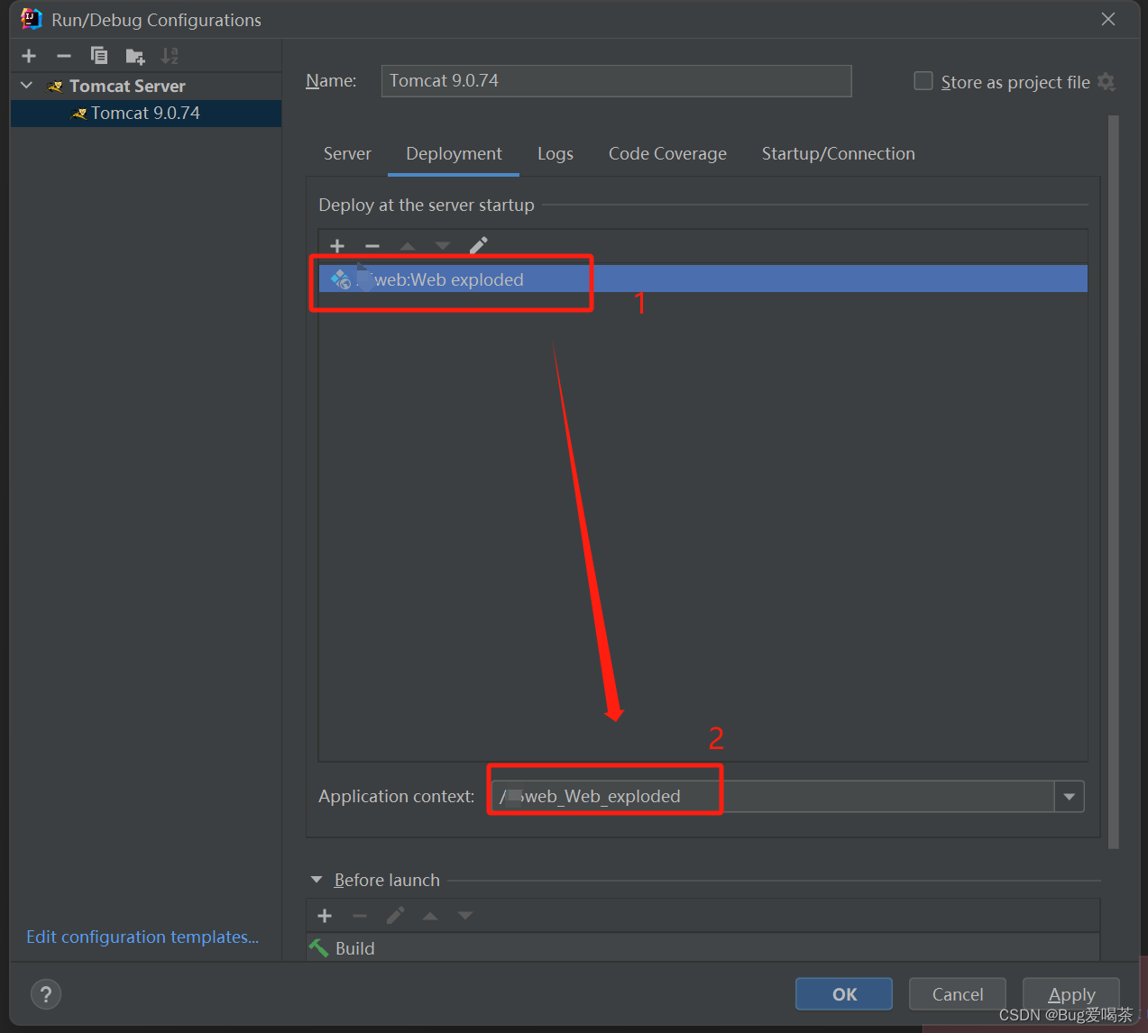Screen dimensions: 1148x1033
Task: Add a deployment artifact
Action: (337, 246)
